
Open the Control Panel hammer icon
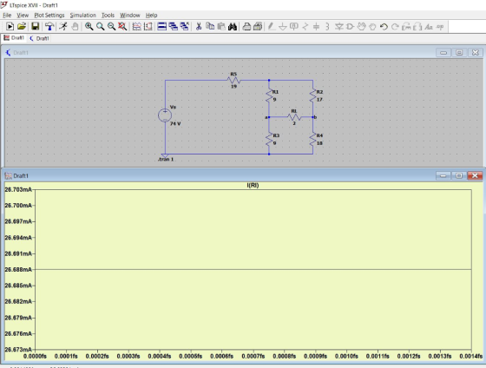[x=49, y=27]
